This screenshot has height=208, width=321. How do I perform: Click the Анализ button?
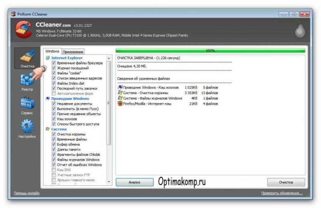coord(134,182)
